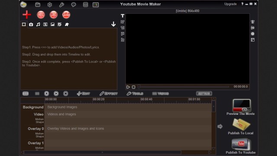This screenshot has height=156, width=277.
Task: Click Publish To Youtube button
Action: tap(241, 146)
